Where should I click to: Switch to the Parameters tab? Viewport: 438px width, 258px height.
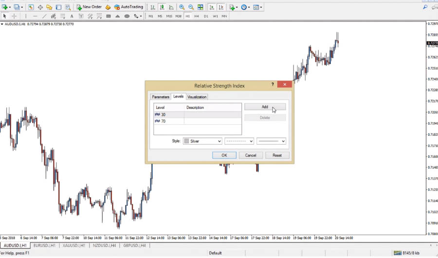click(161, 97)
